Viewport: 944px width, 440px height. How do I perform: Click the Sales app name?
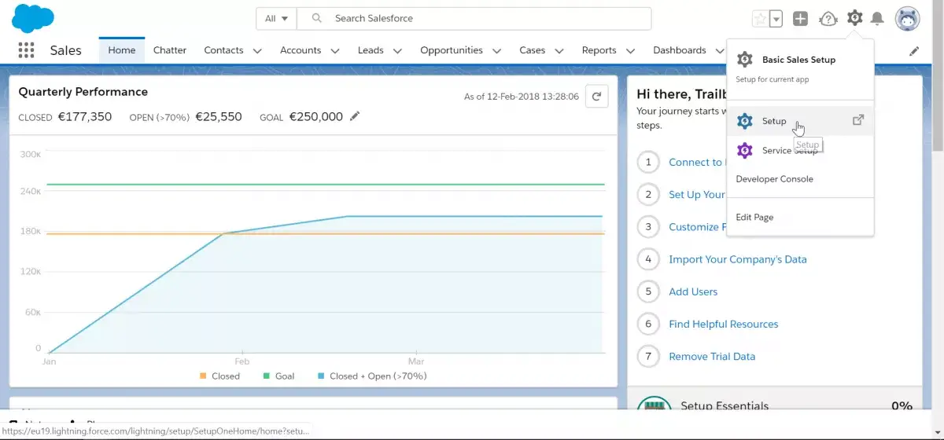[65, 50]
